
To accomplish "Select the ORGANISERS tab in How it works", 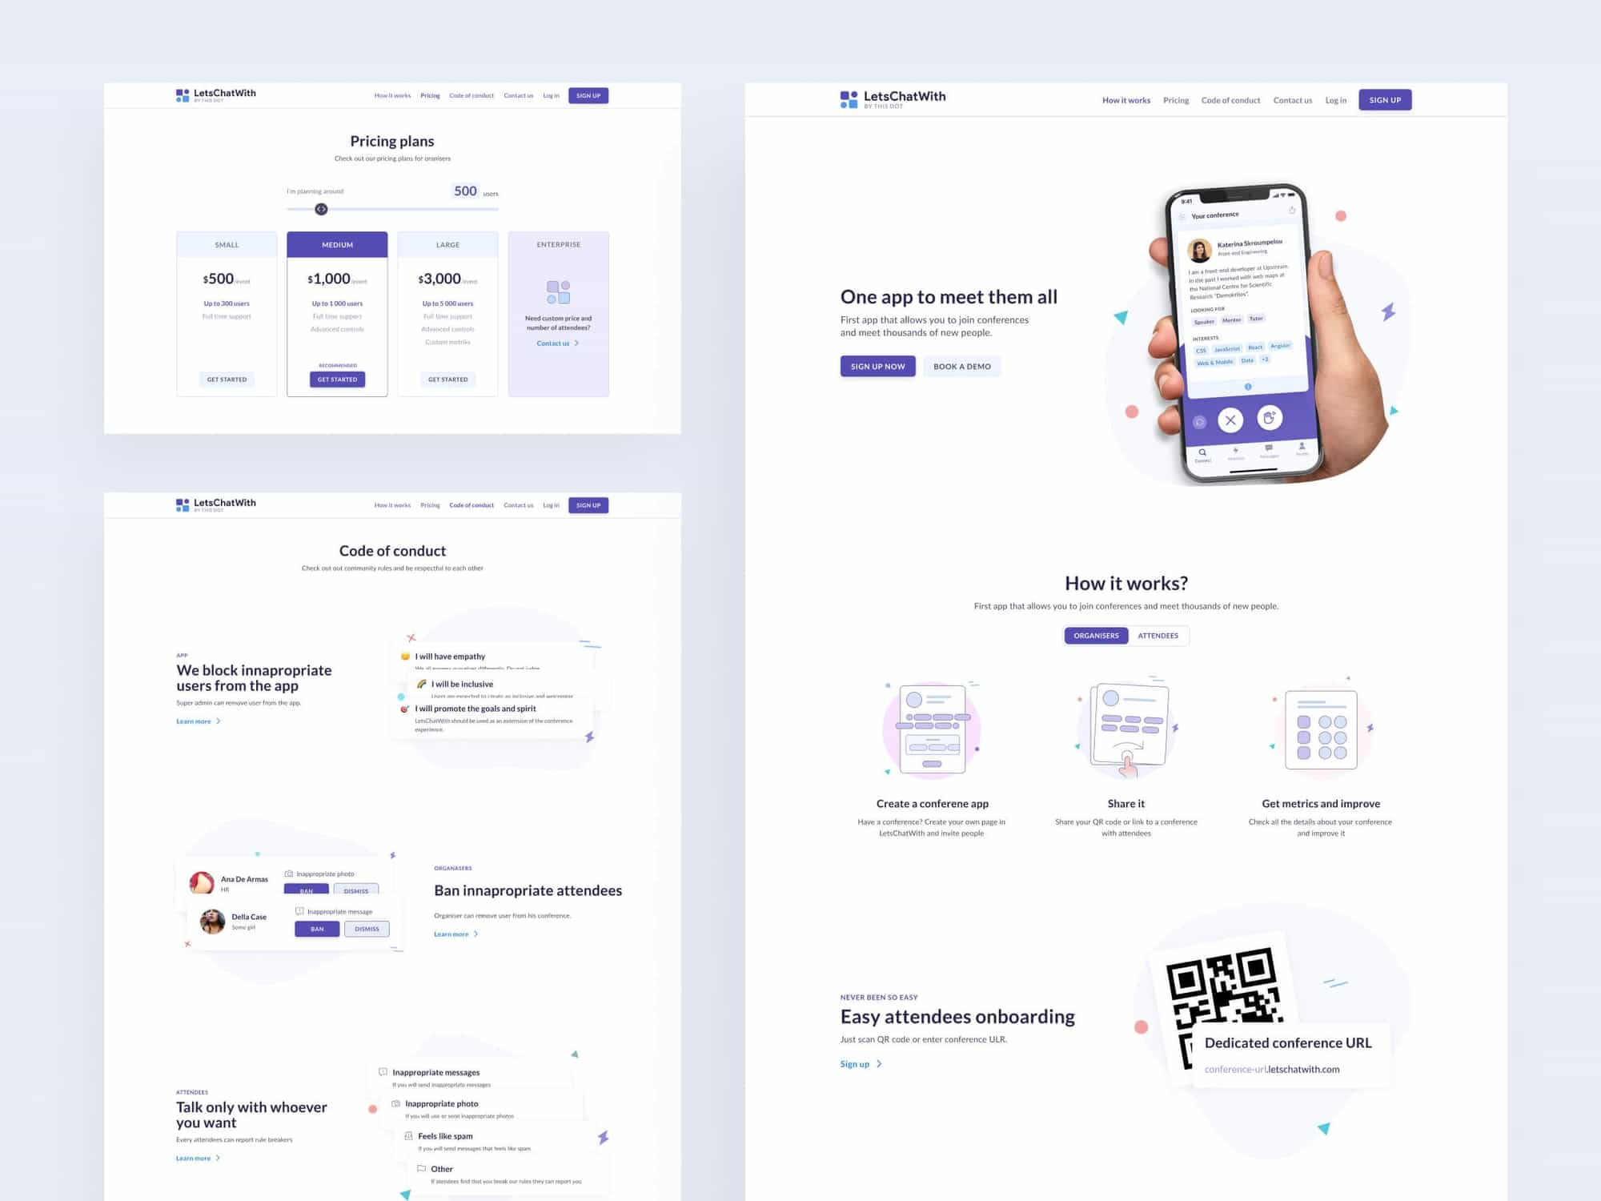I will (x=1092, y=635).
